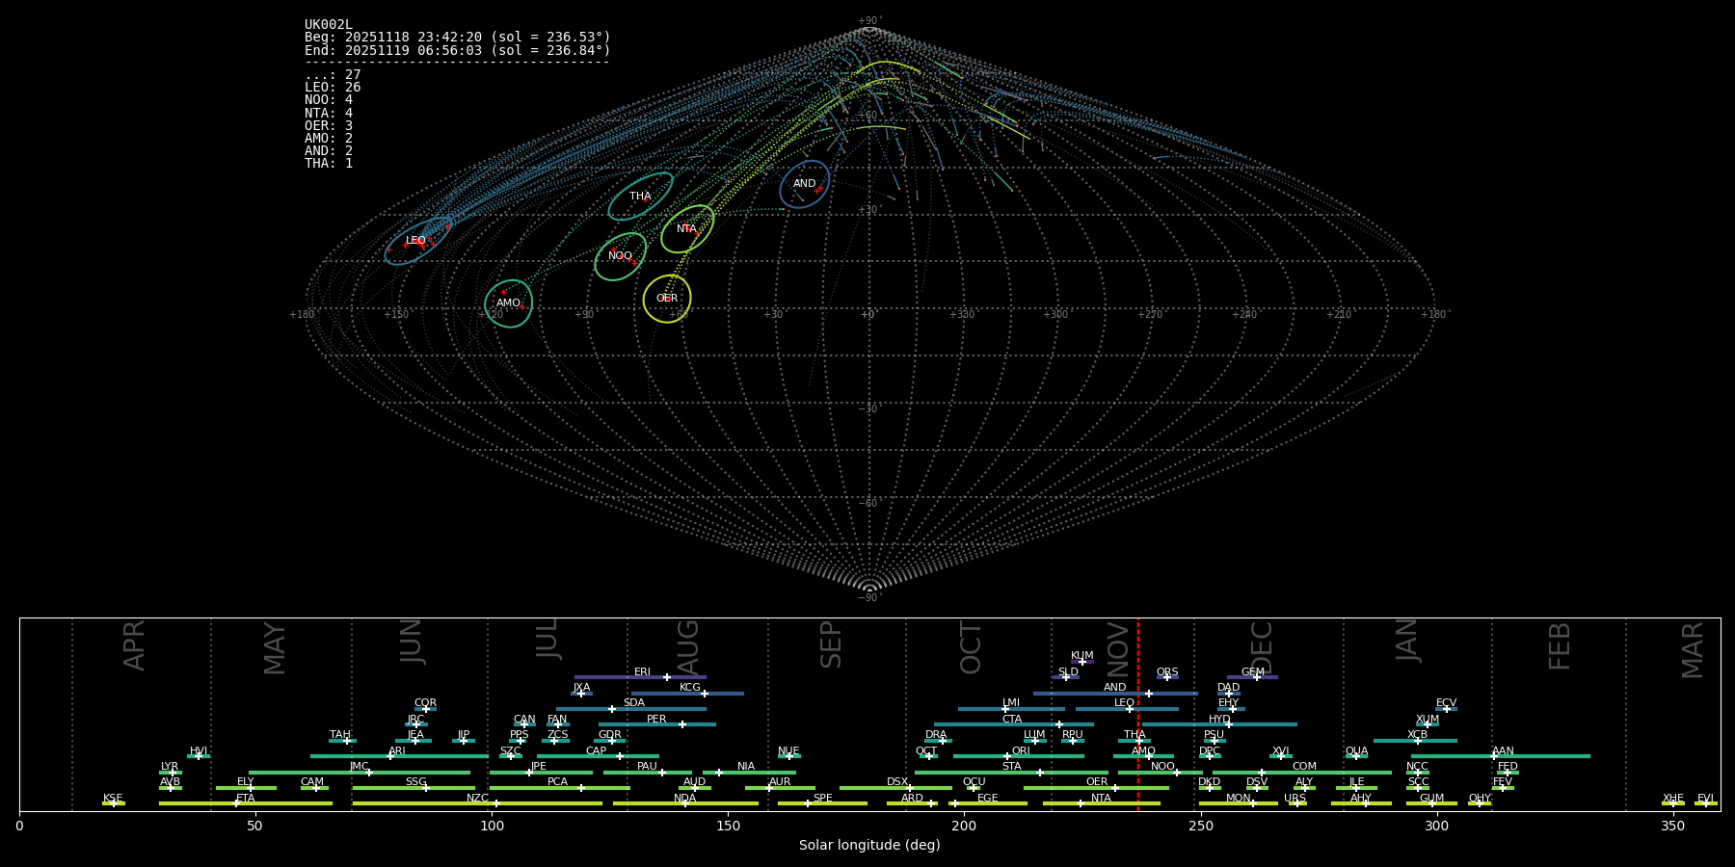The width and height of the screenshot is (1735, 867).
Task: Select the NTA radiant ellipse on the sky map
Action: [687, 229]
